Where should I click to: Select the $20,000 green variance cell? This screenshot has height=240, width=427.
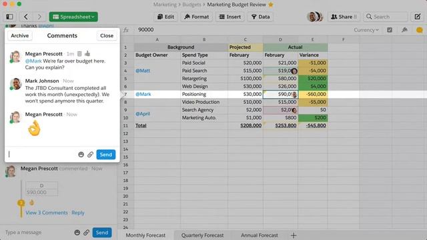pos(313,79)
